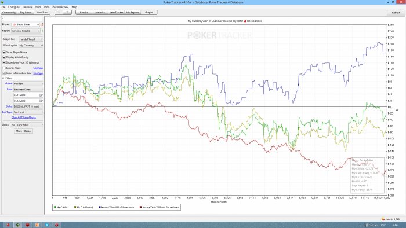Image resolution: width=406 pixels, height=228 pixels.
Task: Click the PokerTracker app icon in title bar
Action: click(2, 2)
